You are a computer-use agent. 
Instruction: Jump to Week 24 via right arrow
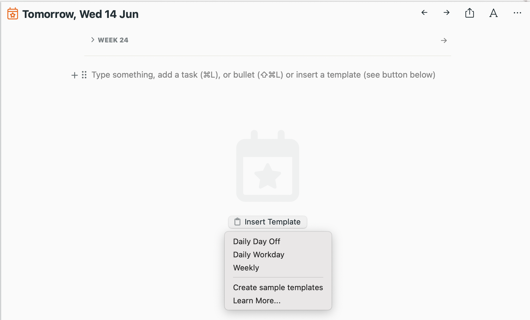pyautogui.click(x=444, y=40)
